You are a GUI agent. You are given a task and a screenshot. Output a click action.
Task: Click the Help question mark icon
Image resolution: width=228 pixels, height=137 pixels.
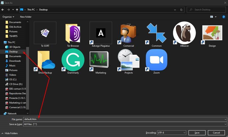pyautogui.click(x=224, y=17)
